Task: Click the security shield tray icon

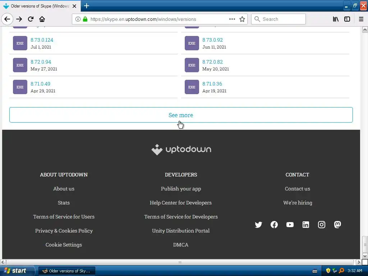Action: (x=328, y=271)
